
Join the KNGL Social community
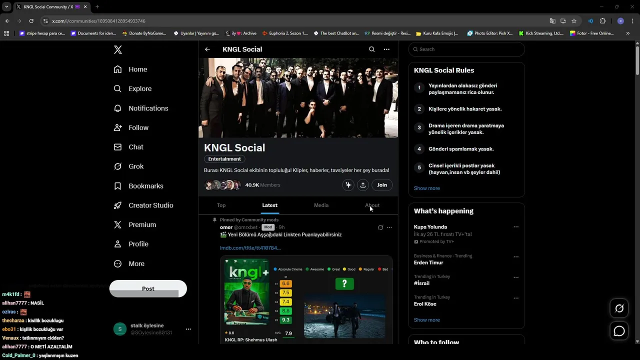click(382, 185)
